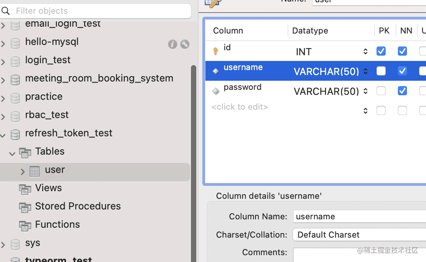This screenshot has height=262, width=426.
Task: Click the info icon next to hello-mysql
Action: click(x=173, y=44)
